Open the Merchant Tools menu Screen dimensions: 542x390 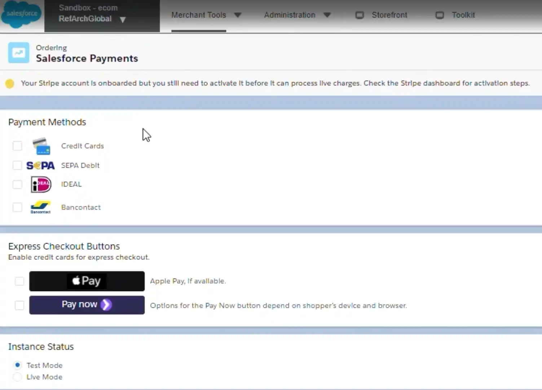198,15
